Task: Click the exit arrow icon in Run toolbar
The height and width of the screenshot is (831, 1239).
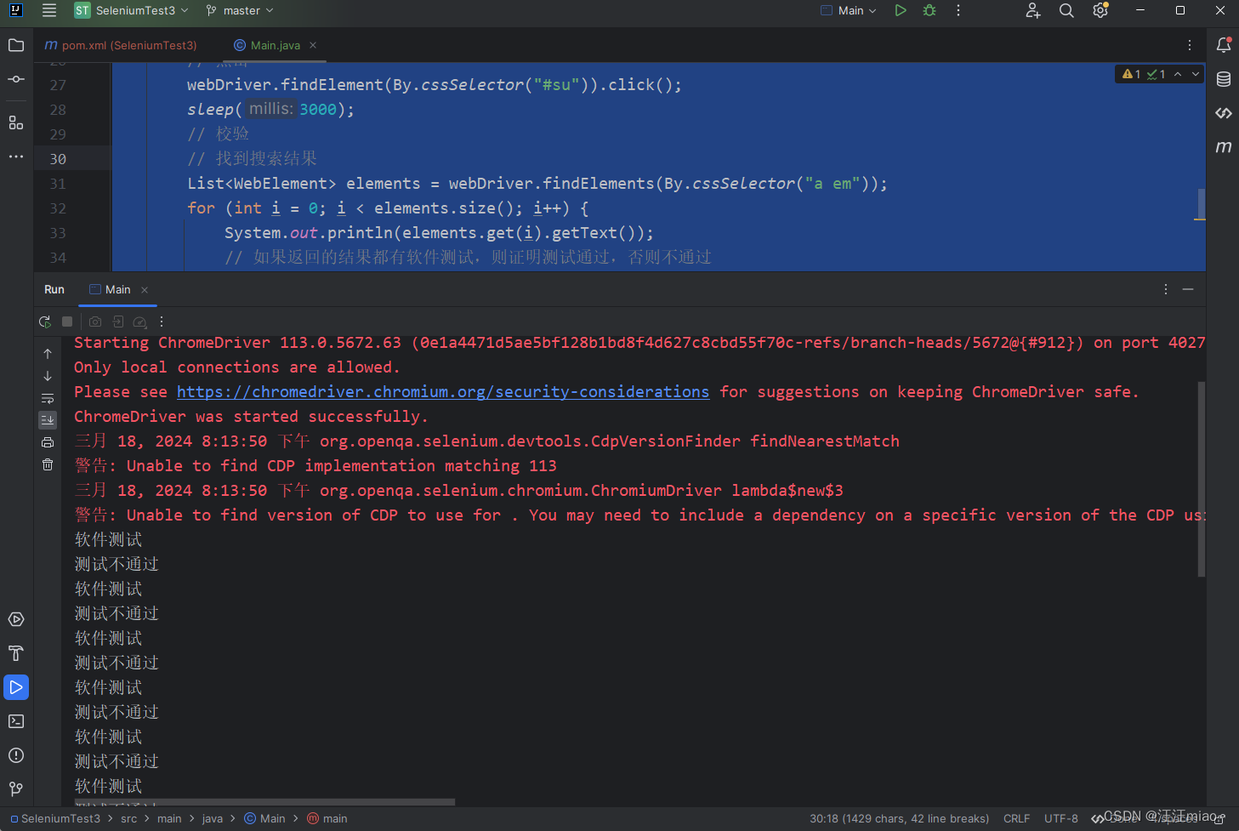Action: click(x=118, y=322)
